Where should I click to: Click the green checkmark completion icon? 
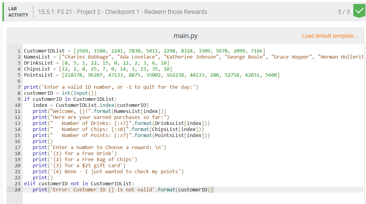tap(359, 11)
